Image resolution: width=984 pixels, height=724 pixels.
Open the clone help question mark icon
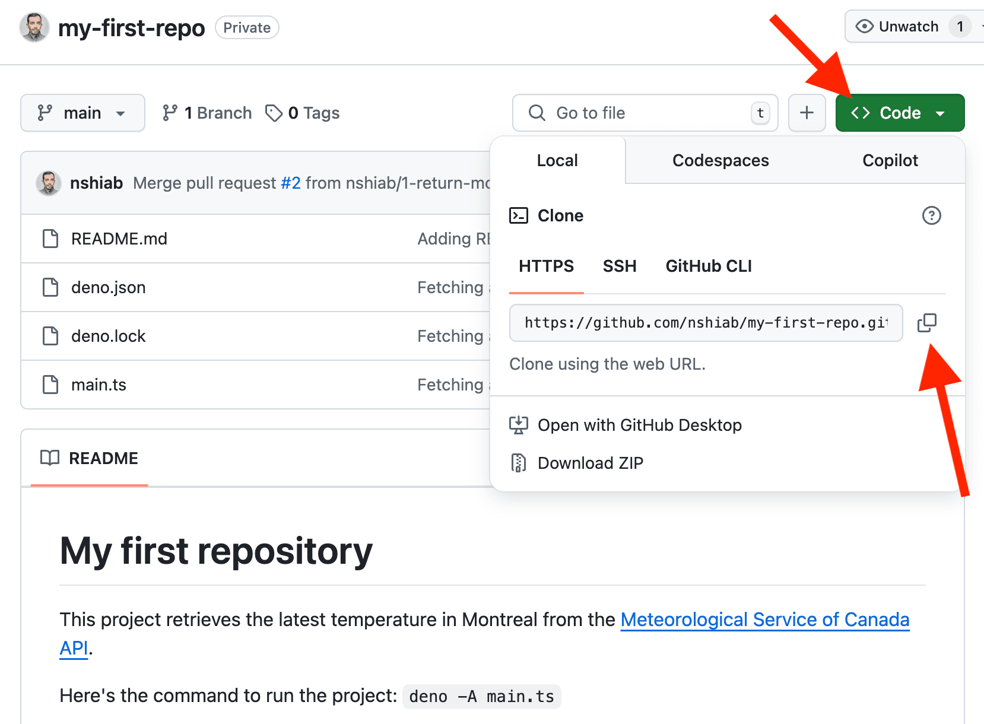[x=931, y=215]
